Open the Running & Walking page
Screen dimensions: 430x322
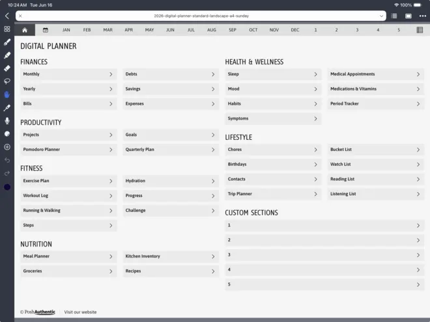[x=68, y=211]
